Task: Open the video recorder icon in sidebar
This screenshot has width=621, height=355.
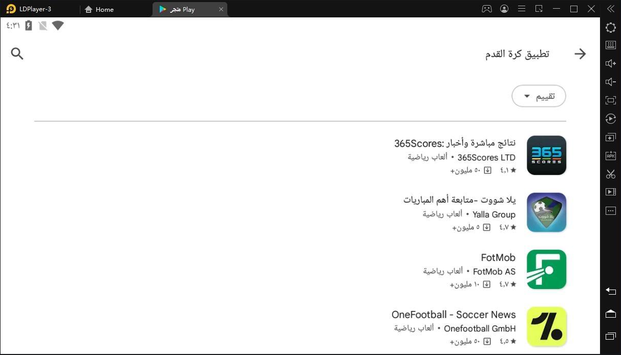Action: pyautogui.click(x=610, y=192)
